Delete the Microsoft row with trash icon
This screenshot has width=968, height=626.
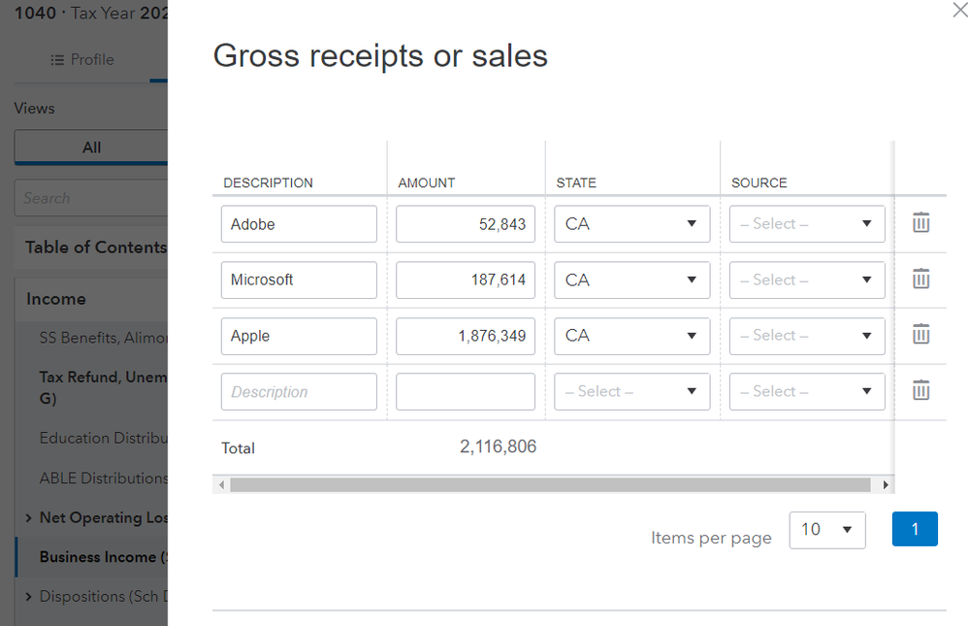point(920,280)
